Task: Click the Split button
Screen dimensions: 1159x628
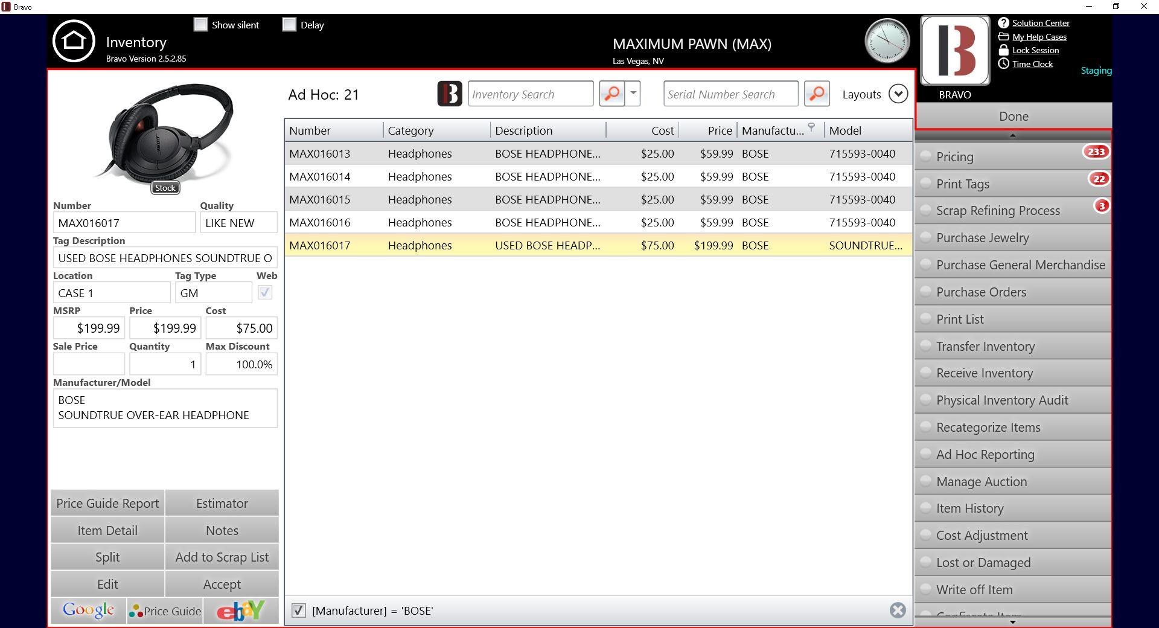Action: coord(107,557)
